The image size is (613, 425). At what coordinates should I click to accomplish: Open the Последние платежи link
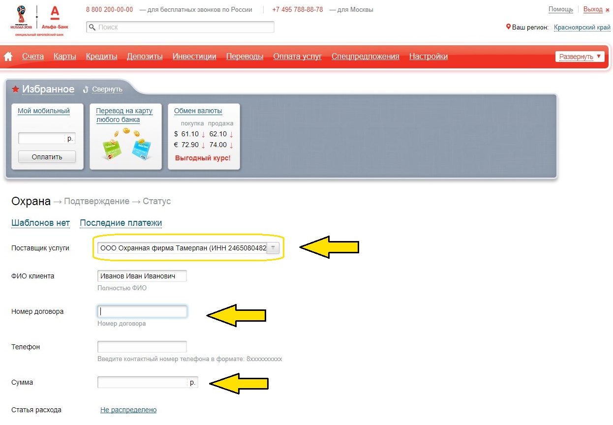121,223
